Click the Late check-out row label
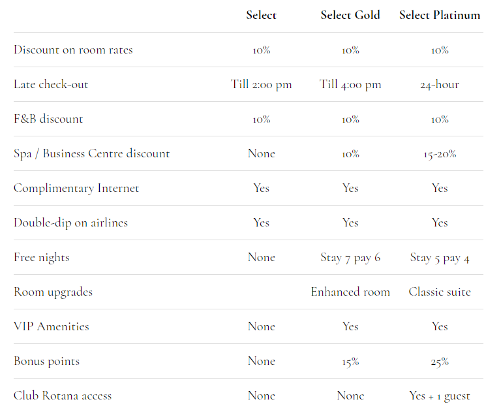The width and height of the screenshot is (486, 406). pos(51,84)
